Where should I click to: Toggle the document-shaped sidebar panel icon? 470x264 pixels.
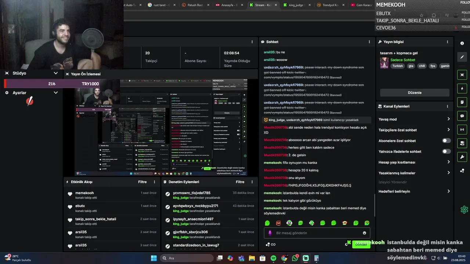click(x=462, y=102)
